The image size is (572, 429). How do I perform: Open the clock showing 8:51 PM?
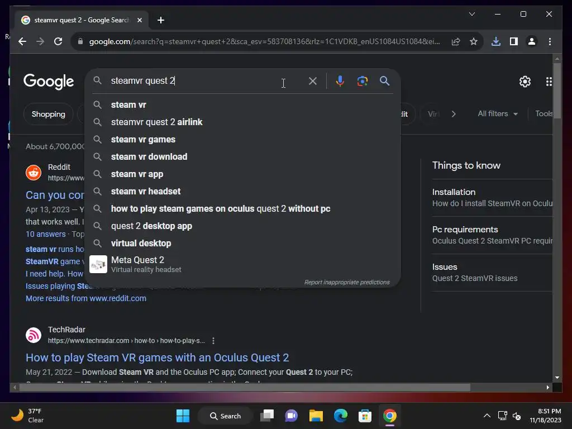click(x=545, y=416)
